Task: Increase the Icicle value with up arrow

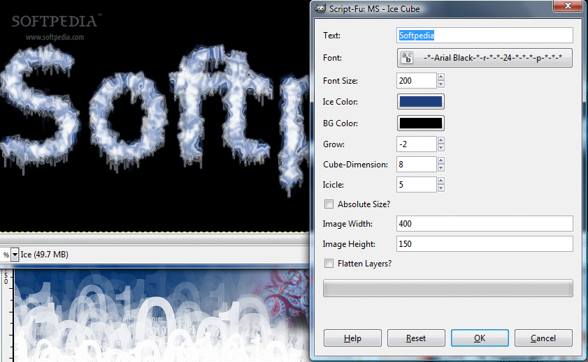Action: tap(441, 181)
